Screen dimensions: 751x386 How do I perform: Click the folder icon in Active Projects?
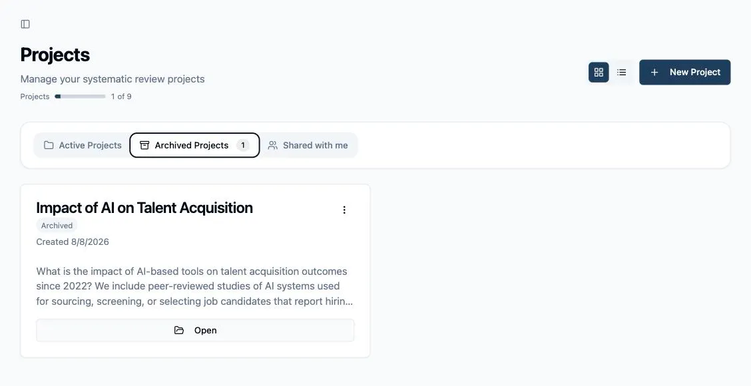49,145
